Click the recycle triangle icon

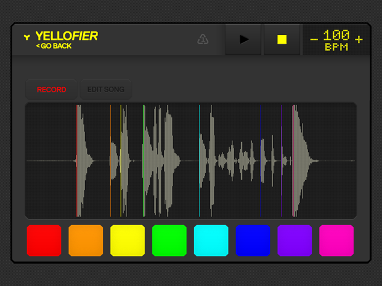[203, 39]
